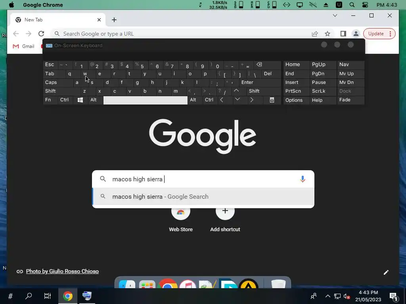Open Task View on Windows taskbar

click(x=48, y=296)
